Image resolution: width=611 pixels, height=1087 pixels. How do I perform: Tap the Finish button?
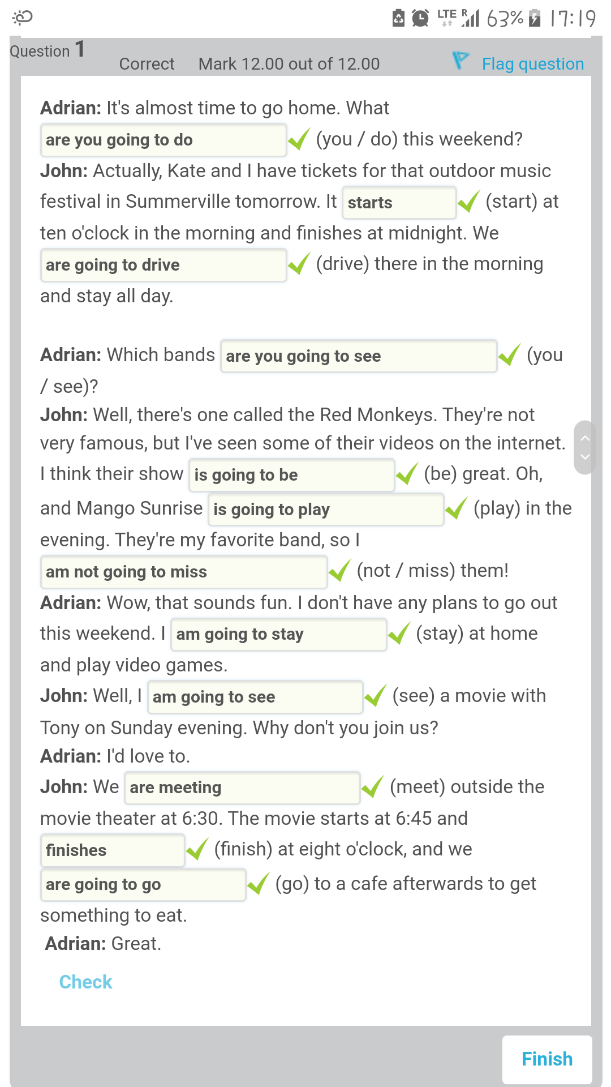(x=547, y=1059)
